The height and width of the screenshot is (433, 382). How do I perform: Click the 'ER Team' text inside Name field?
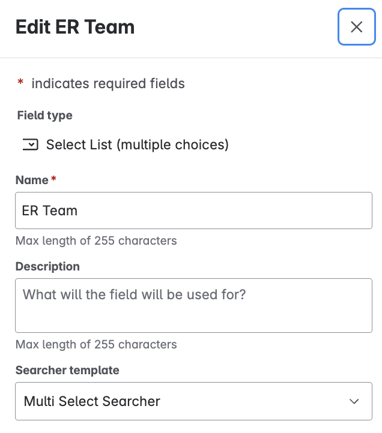coord(50,211)
